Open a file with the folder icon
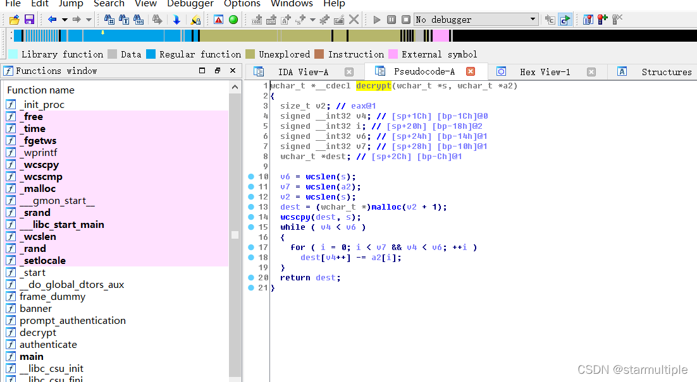The height and width of the screenshot is (382, 697). 14,20
